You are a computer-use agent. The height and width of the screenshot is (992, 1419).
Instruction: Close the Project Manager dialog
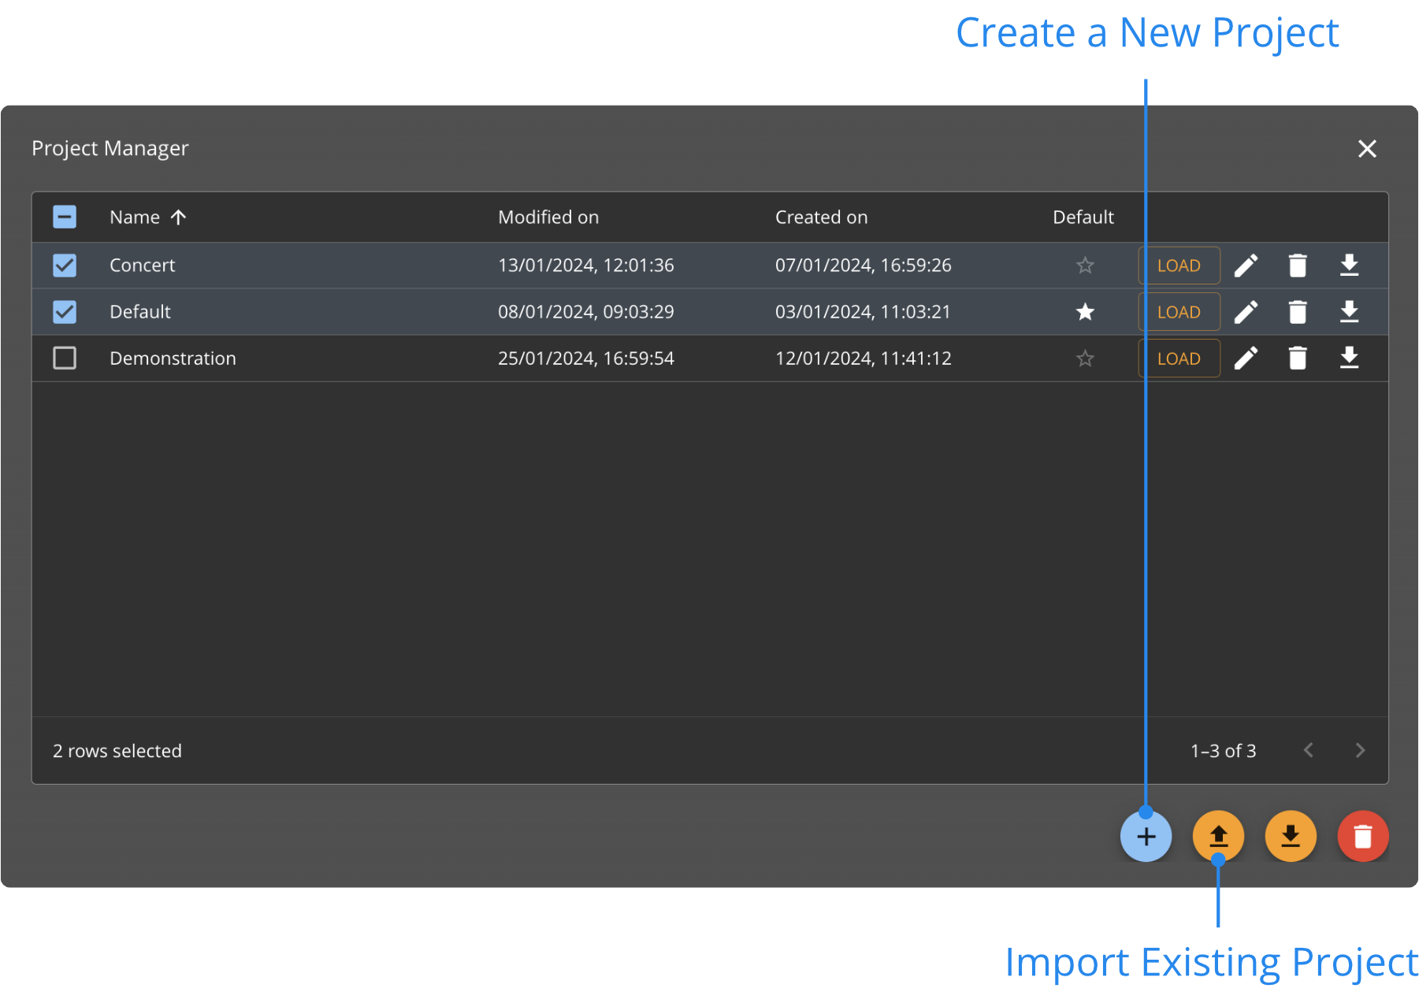[1367, 149]
